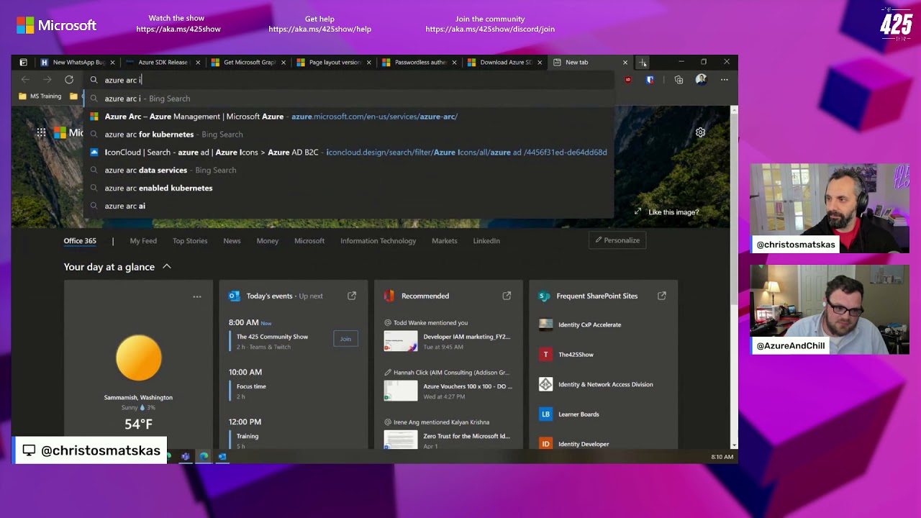Open Frequent SharePoint Sites popout icon
This screenshot has height=518, width=921.
click(662, 296)
